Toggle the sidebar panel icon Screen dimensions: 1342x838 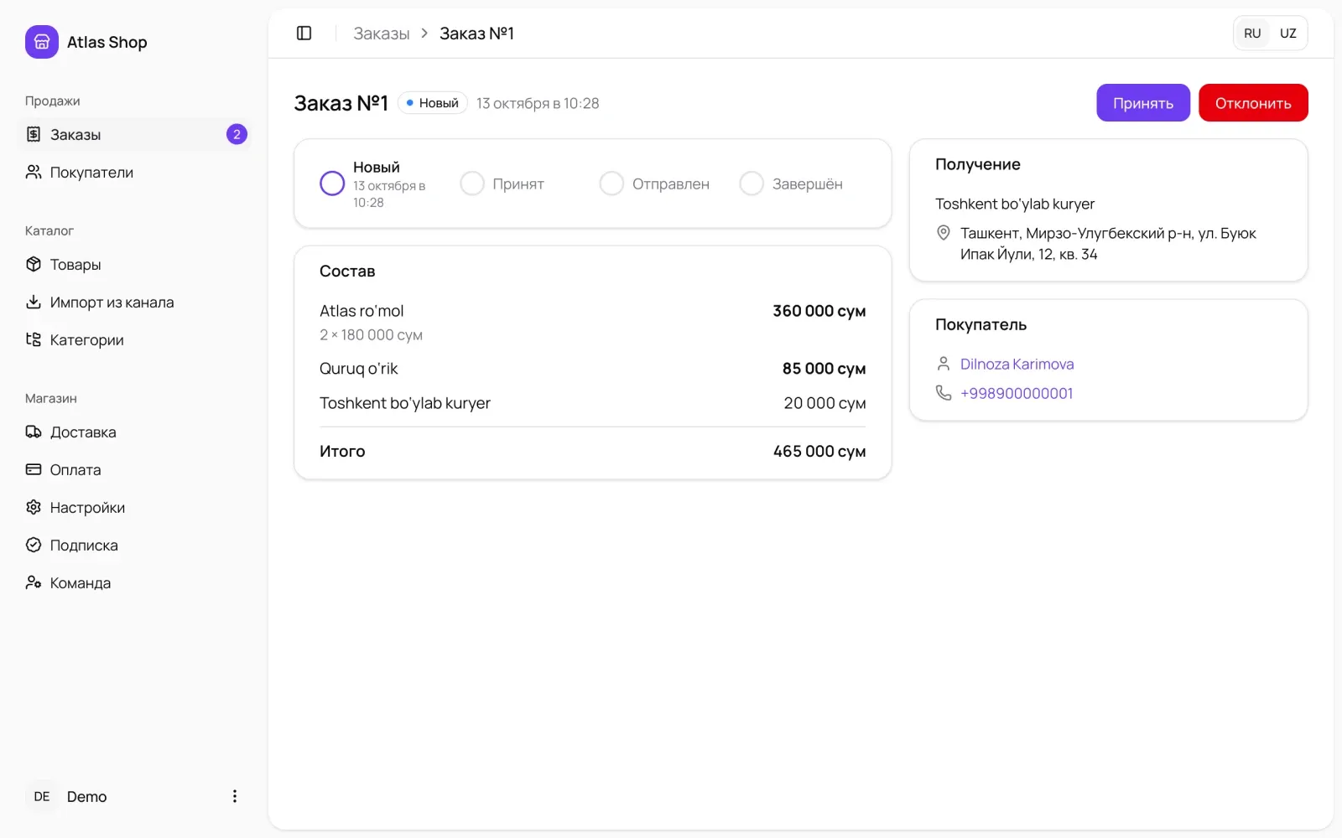click(x=304, y=34)
